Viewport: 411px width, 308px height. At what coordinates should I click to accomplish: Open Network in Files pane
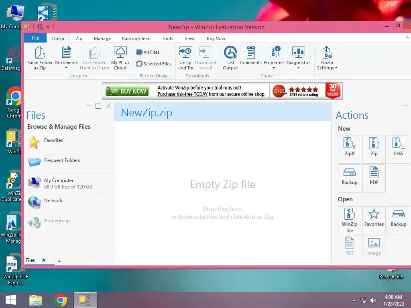[69, 203]
